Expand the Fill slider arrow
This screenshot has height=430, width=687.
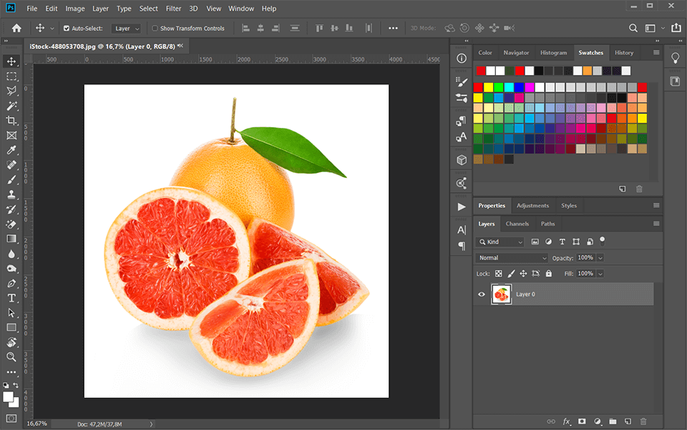pyautogui.click(x=600, y=274)
